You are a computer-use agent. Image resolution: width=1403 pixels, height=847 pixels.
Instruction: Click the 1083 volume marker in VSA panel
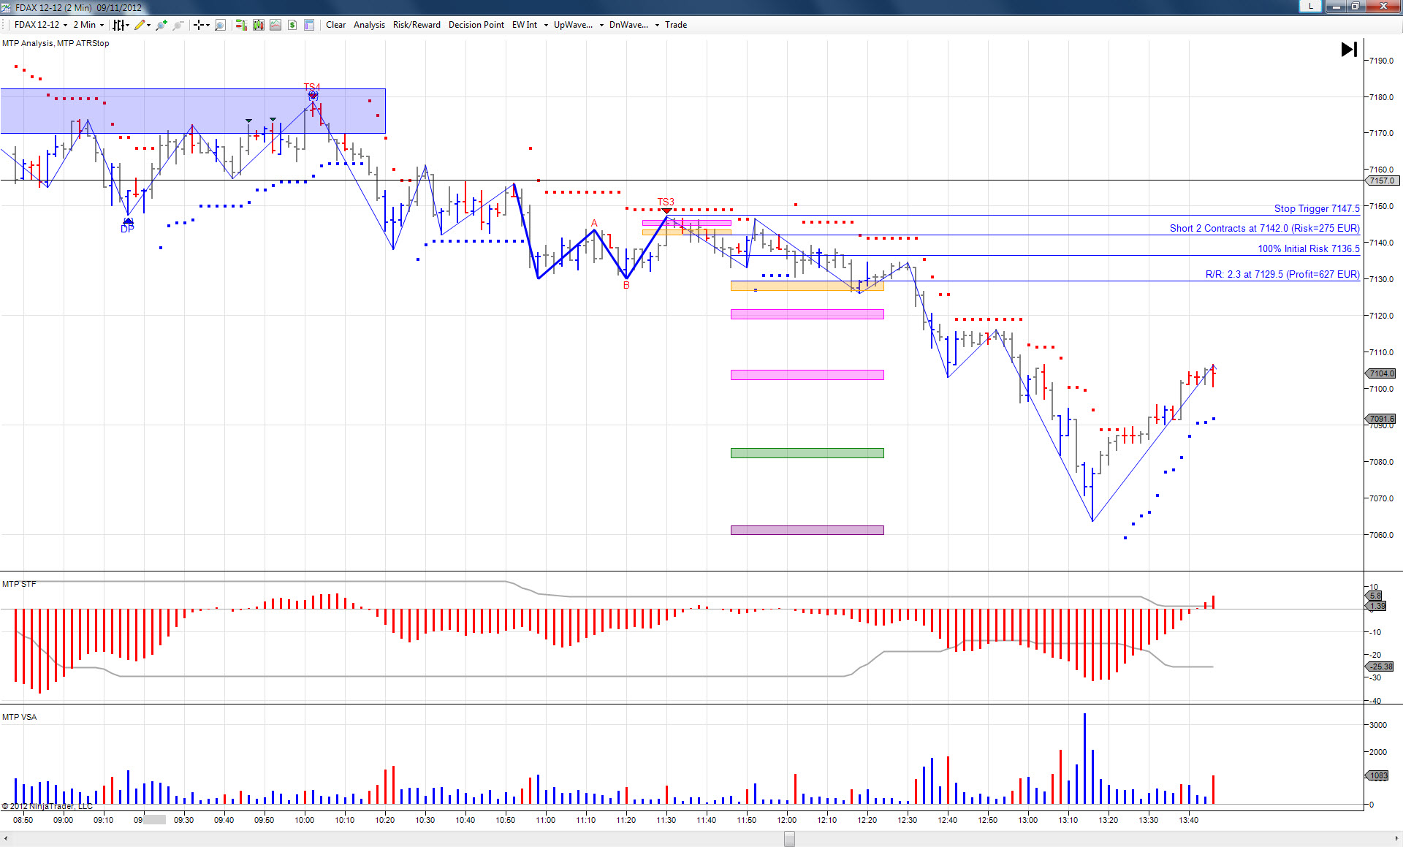tap(1377, 776)
